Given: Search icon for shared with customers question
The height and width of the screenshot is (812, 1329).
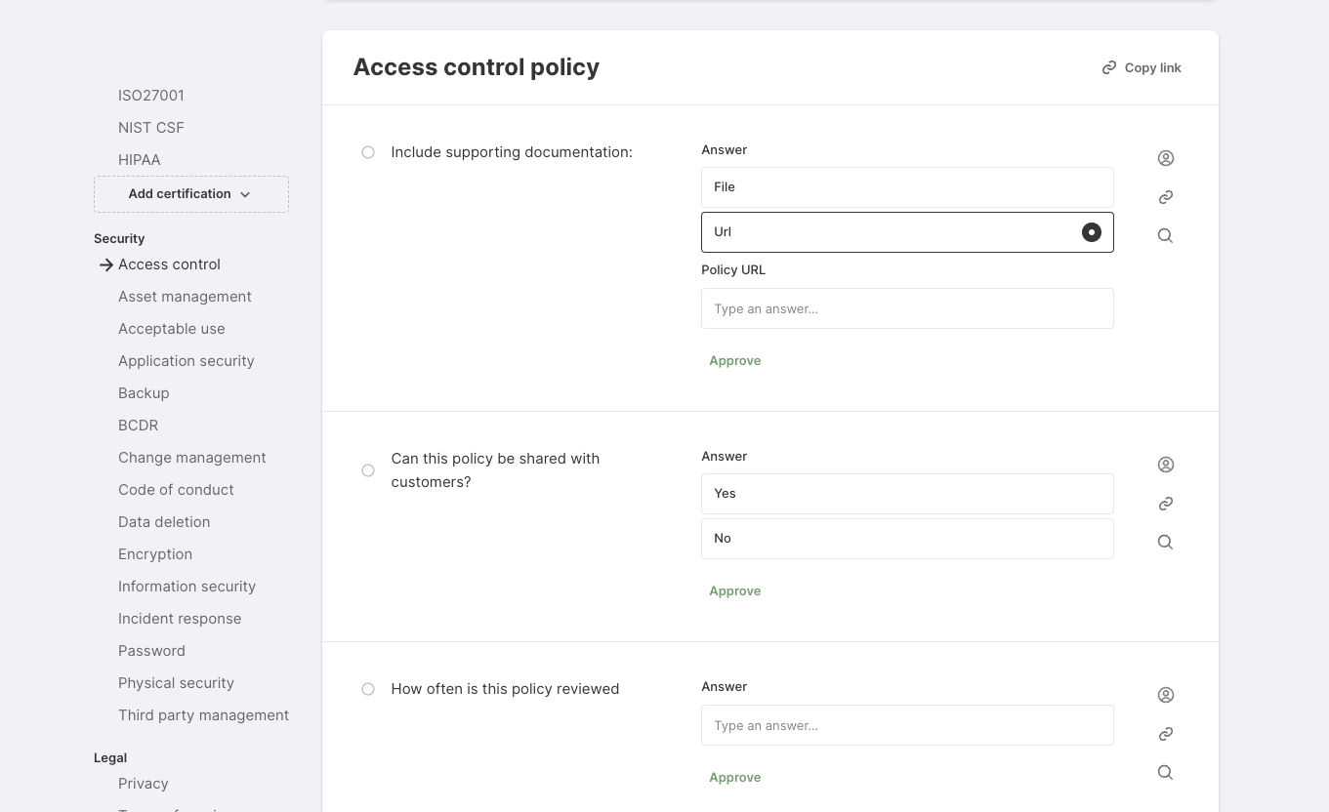Looking at the screenshot, I should (1165, 542).
